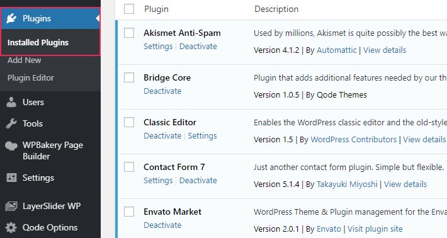Click the Plugins plug icon in sidebar
This screenshot has width=447, height=238.
pos(11,18)
